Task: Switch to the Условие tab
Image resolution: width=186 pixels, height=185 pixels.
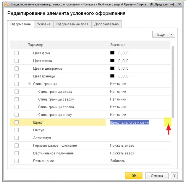Action: point(43,24)
